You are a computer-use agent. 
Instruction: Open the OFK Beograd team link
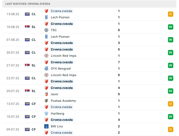click(x=61, y=69)
